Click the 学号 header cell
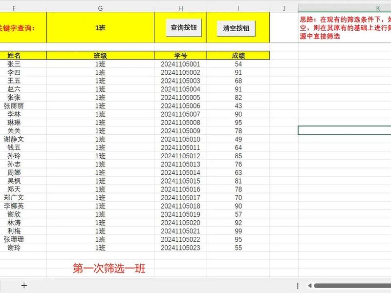391x293 pixels. tap(180, 55)
